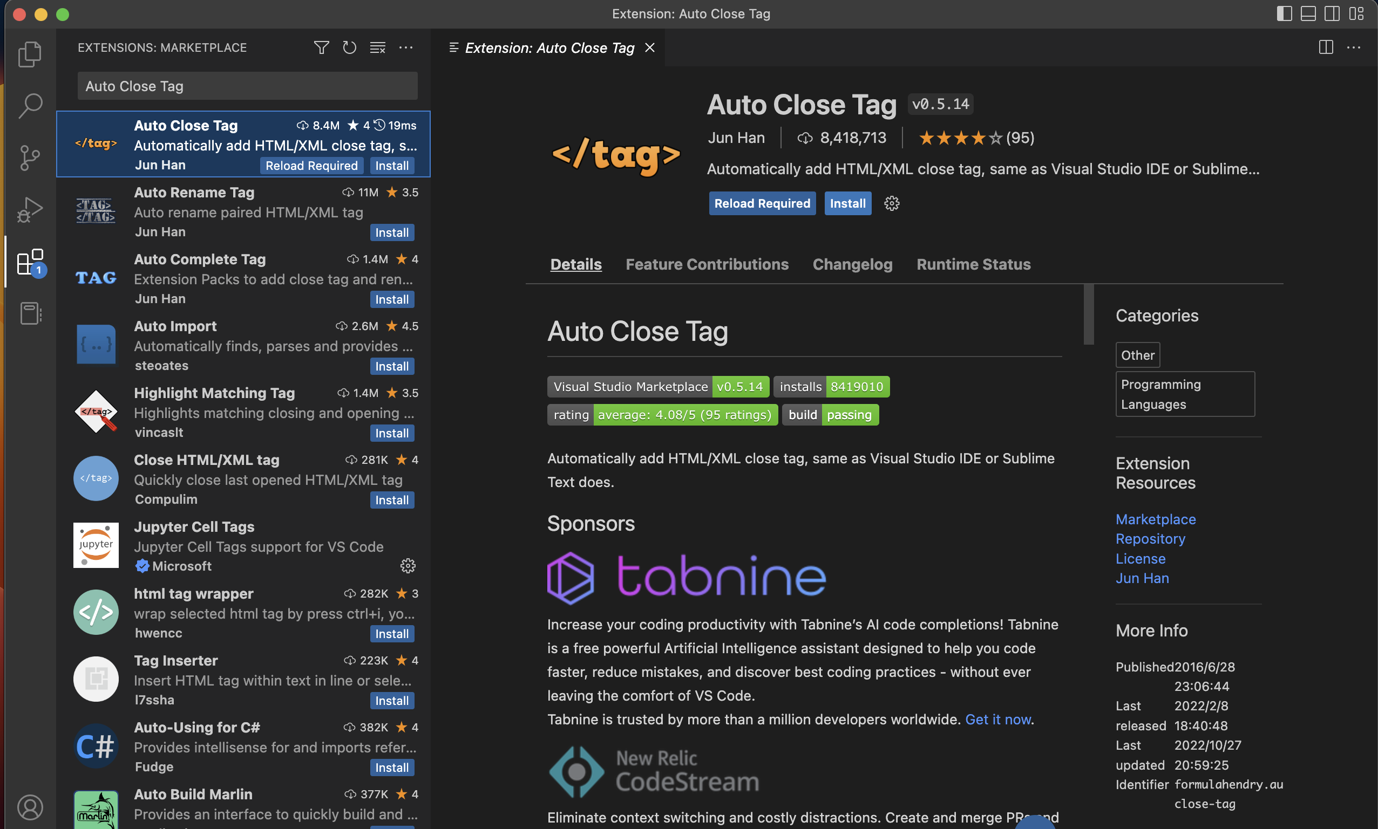This screenshot has height=829, width=1378.
Task: Click Reload Required in extension header
Action: click(762, 203)
